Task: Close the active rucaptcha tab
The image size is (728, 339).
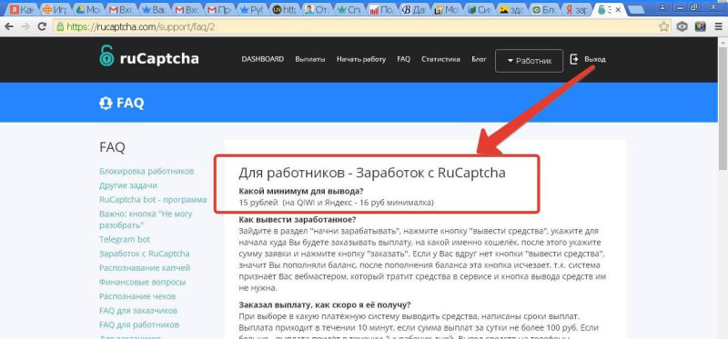Action: click(618, 10)
